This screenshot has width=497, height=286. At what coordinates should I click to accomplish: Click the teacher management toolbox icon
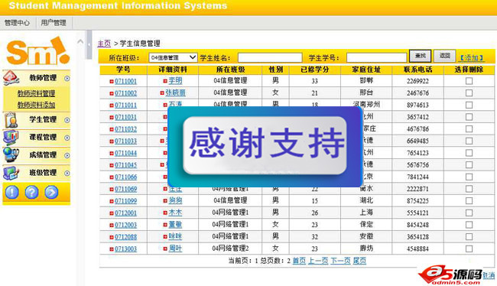point(11,78)
